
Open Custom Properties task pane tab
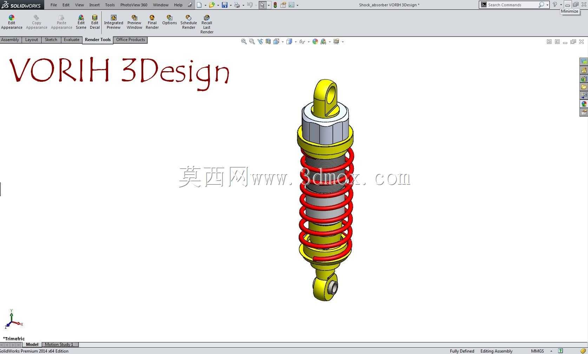click(584, 112)
